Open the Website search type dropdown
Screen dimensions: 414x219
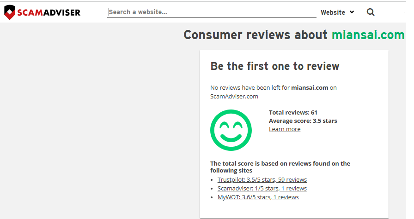tap(337, 12)
